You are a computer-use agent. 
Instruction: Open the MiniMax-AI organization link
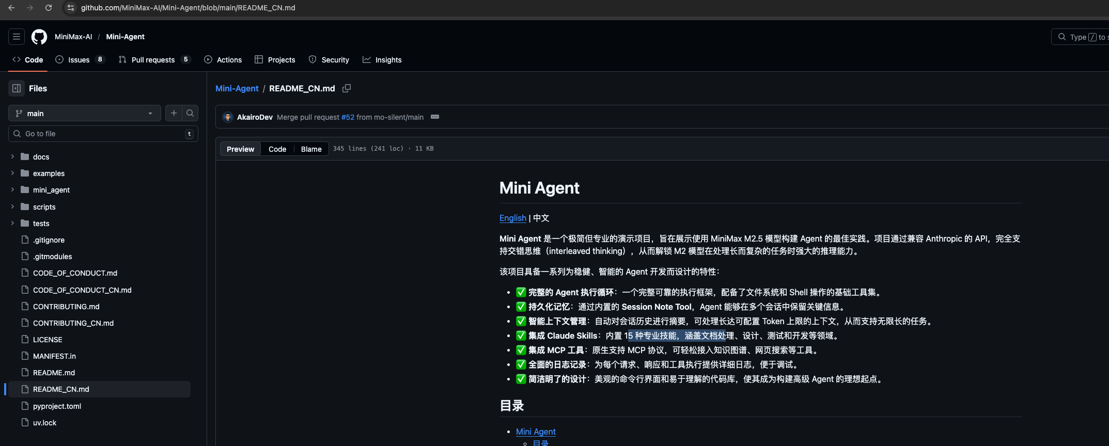click(x=73, y=37)
